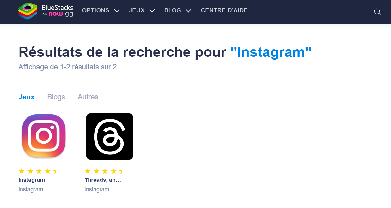
Task: Click the Instagram publisher under Threads
Action: pos(97,189)
